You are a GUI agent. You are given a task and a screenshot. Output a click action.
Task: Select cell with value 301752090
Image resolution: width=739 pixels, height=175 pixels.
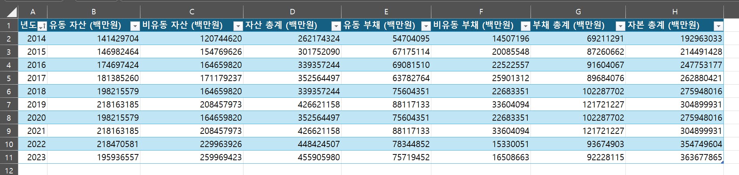tap(292, 52)
